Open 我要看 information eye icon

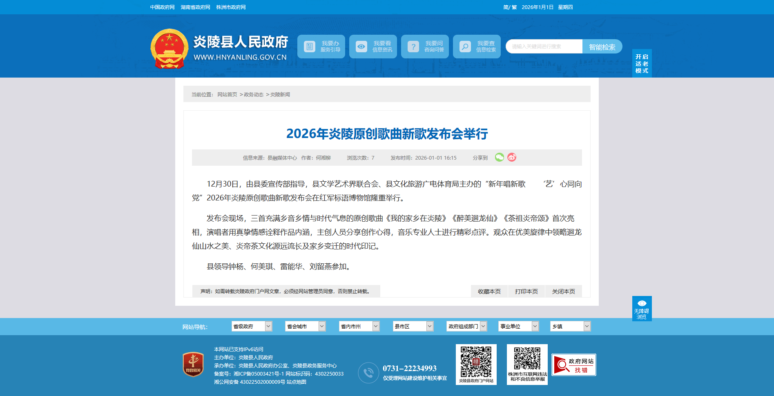pyautogui.click(x=361, y=47)
